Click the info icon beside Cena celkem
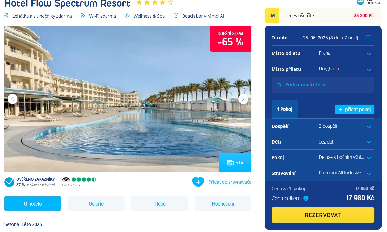The width and height of the screenshot is (387, 232). (306, 198)
